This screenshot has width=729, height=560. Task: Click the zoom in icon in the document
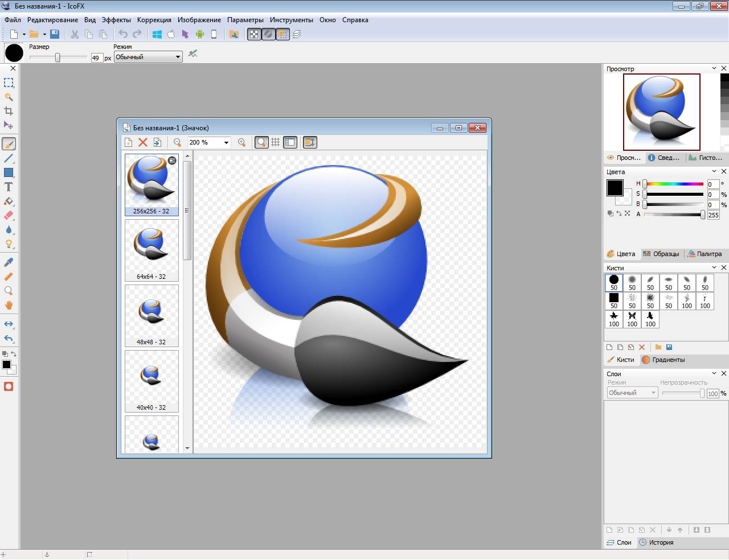tap(241, 142)
